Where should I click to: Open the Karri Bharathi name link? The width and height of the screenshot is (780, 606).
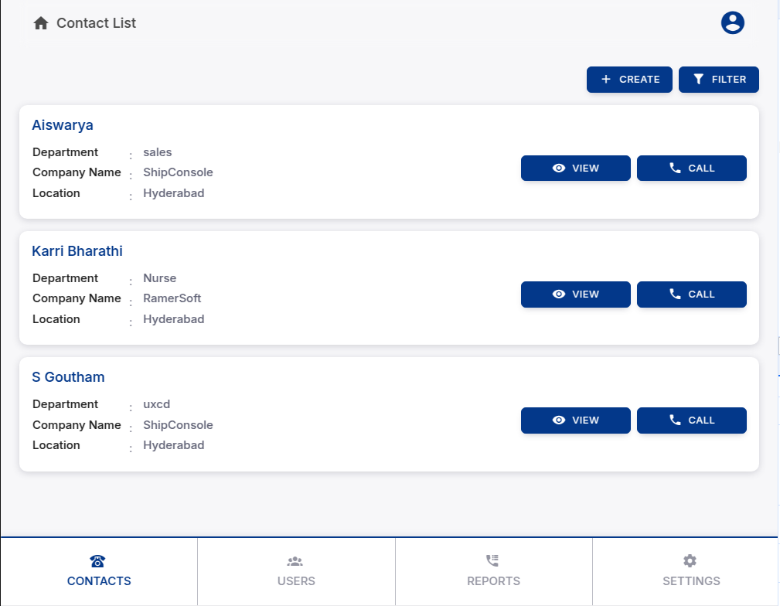pyautogui.click(x=77, y=251)
